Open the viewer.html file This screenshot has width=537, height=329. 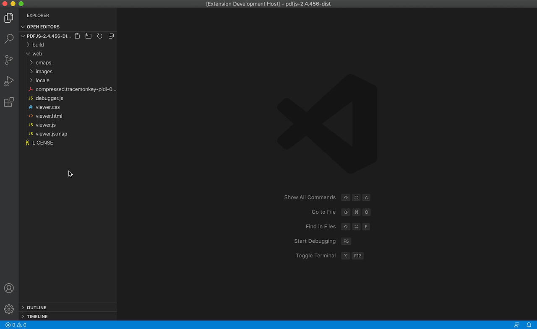[68, 116]
